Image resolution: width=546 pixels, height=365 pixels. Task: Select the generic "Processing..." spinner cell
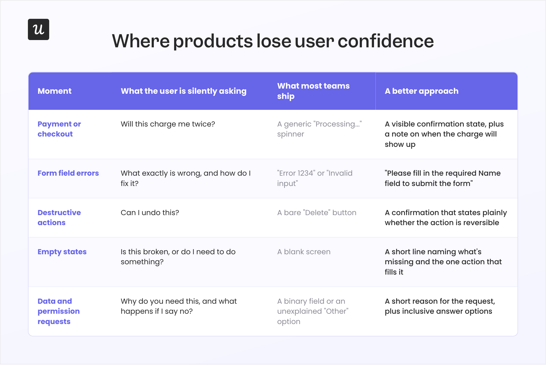[x=319, y=129]
